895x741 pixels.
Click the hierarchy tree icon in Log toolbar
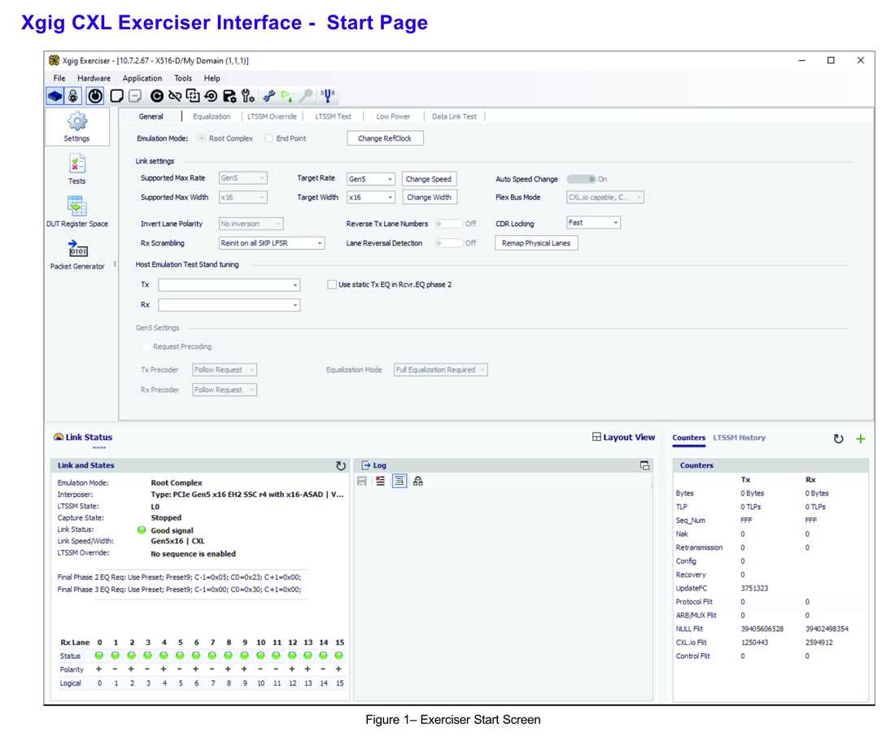(418, 481)
